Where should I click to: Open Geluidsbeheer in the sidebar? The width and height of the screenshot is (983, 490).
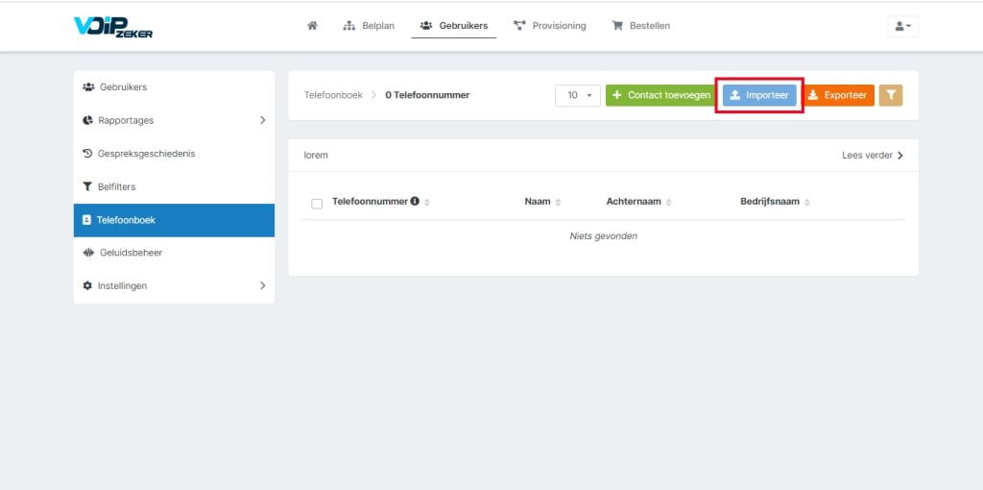174,253
